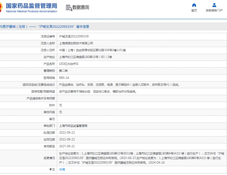The image size is (227, 175).
Task: Click National Medical Products Administration text
Action: pyautogui.click(x=31, y=11)
